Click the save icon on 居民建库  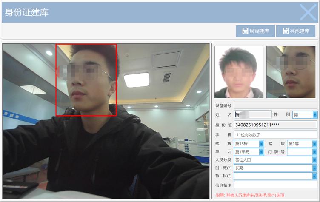coord(245,31)
